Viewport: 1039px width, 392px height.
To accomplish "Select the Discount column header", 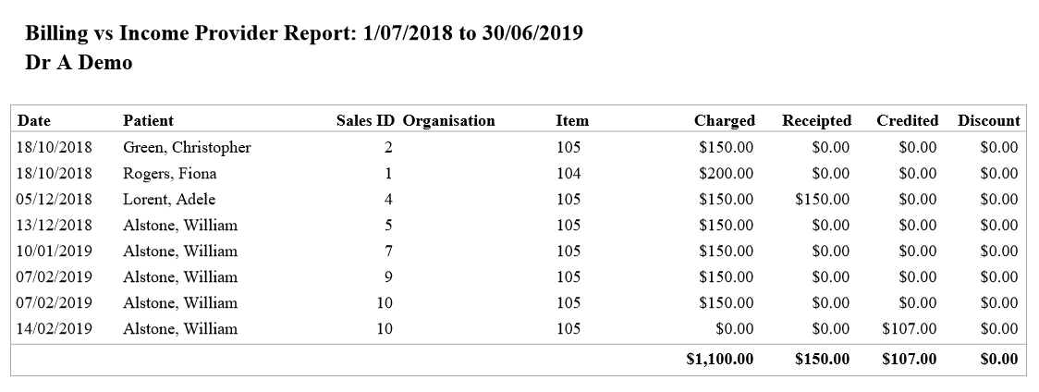I will [x=988, y=120].
